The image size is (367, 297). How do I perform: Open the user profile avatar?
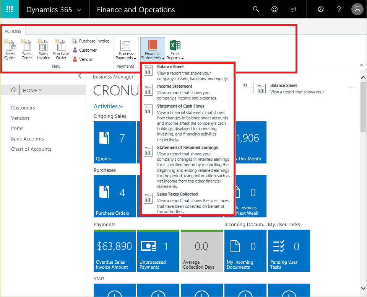[357, 9]
